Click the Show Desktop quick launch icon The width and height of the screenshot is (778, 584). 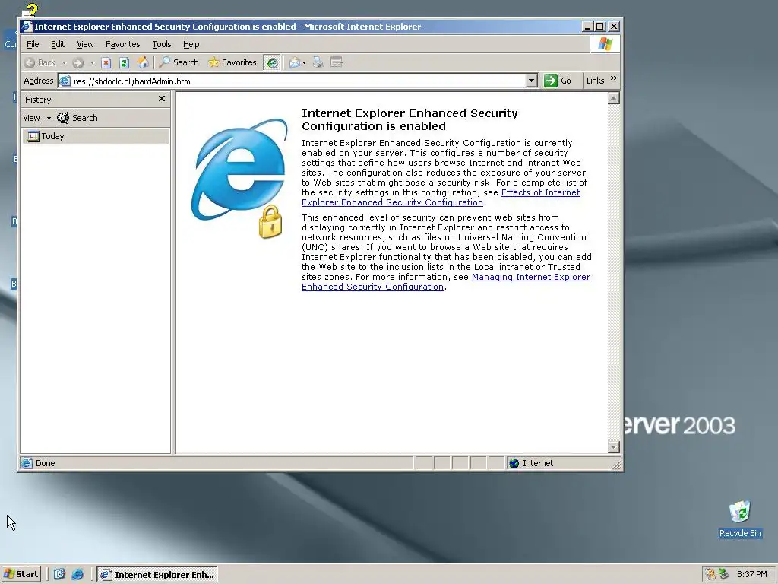coord(59,575)
